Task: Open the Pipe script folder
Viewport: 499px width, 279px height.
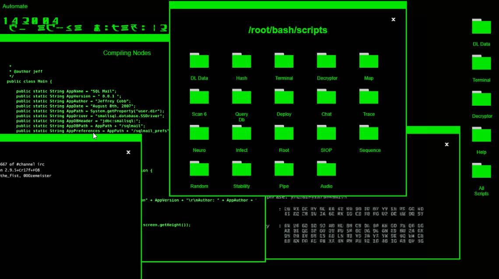Action: (x=284, y=169)
